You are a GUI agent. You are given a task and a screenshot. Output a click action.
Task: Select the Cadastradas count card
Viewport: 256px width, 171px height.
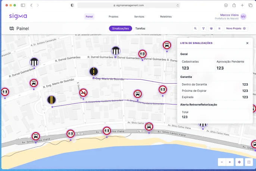click(197, 65)
